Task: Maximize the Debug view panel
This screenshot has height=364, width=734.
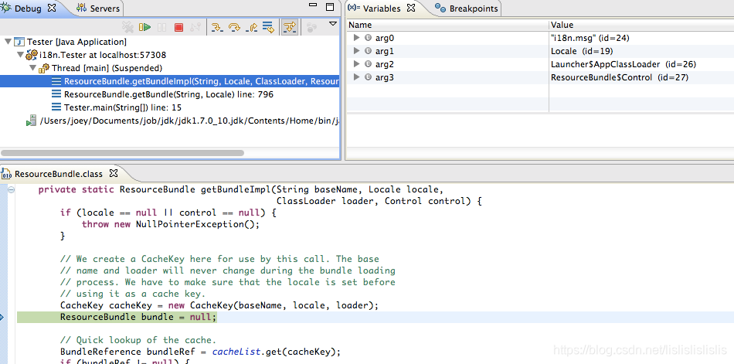Action: pos(330,6)
